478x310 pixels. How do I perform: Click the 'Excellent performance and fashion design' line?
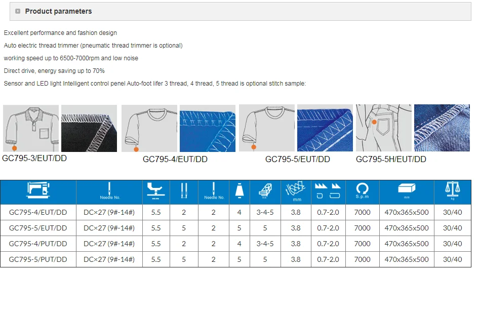tap(60, 33)
